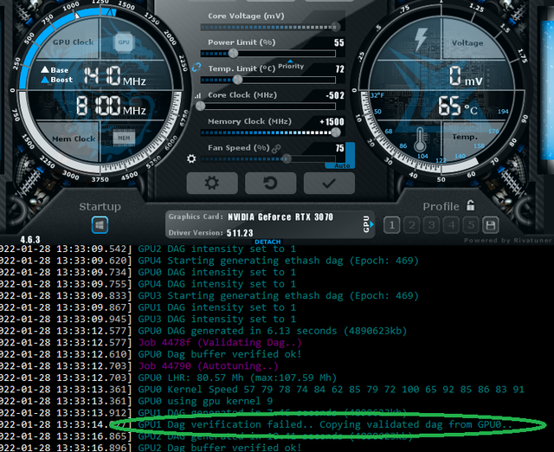
Task: Click the Core Clock slider handle
Action: [200, 106]
